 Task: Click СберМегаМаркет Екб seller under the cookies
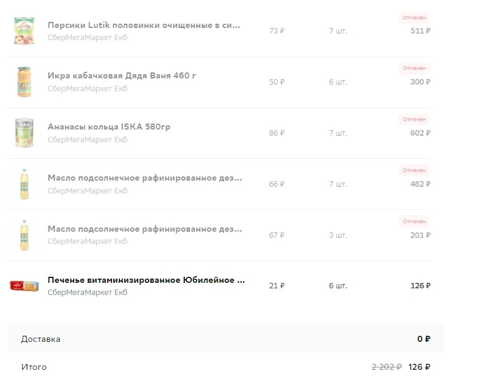tap(87, 293)
